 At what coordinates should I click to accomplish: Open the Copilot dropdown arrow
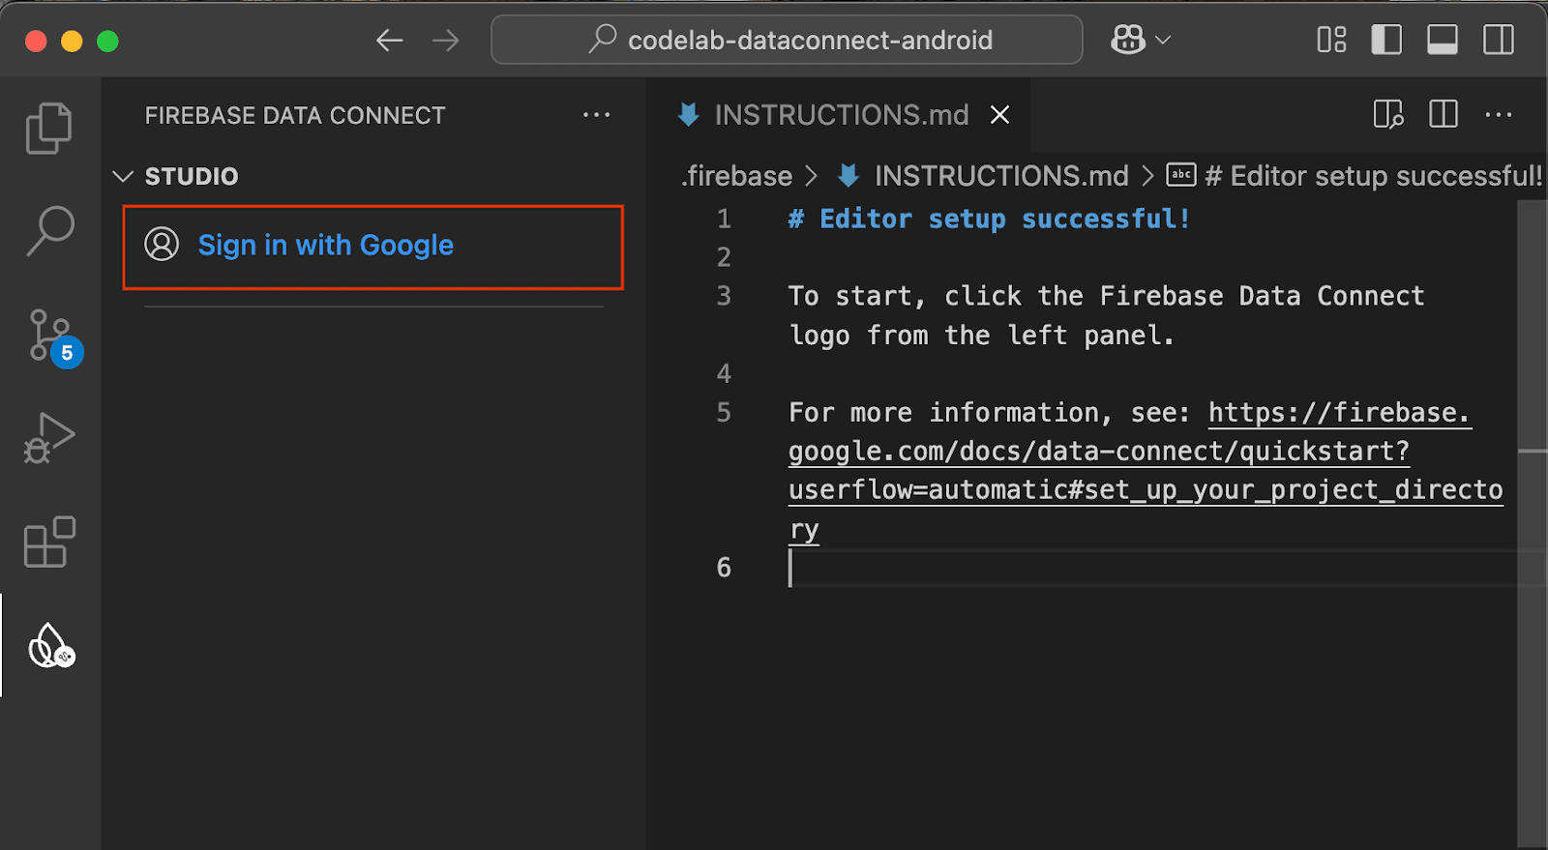click(1164, 40)
